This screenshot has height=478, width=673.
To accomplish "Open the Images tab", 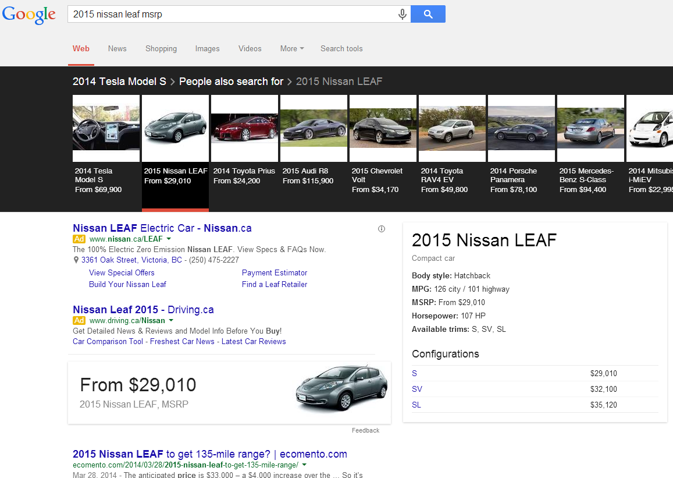I will [207, 49].
